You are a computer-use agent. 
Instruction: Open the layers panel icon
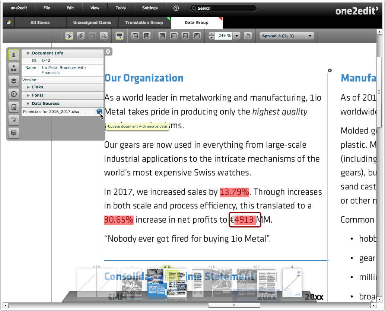tap(14, 81)
